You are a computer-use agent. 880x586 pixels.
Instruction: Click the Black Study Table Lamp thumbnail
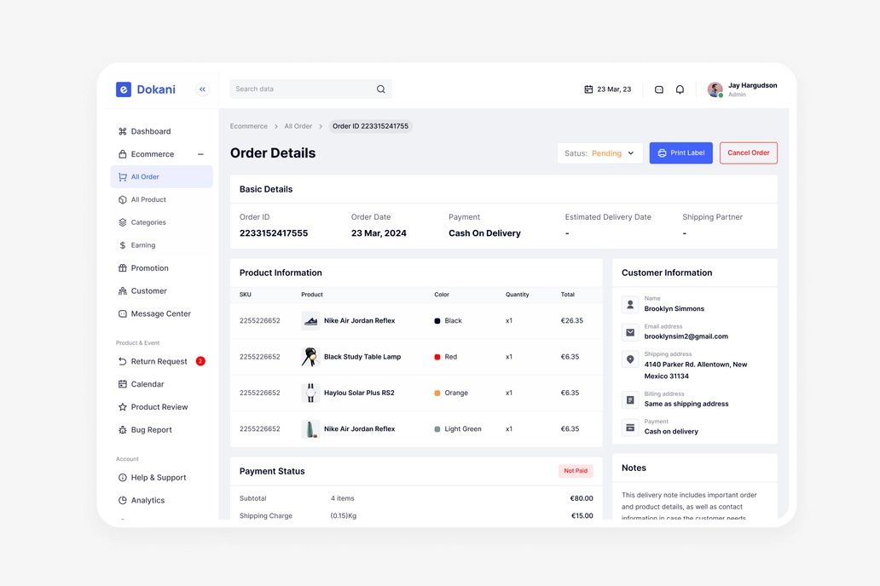click(310, 357)
